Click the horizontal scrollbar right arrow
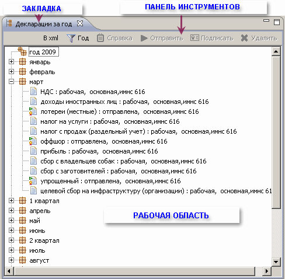The image size is (285, 279). point(267,271)
